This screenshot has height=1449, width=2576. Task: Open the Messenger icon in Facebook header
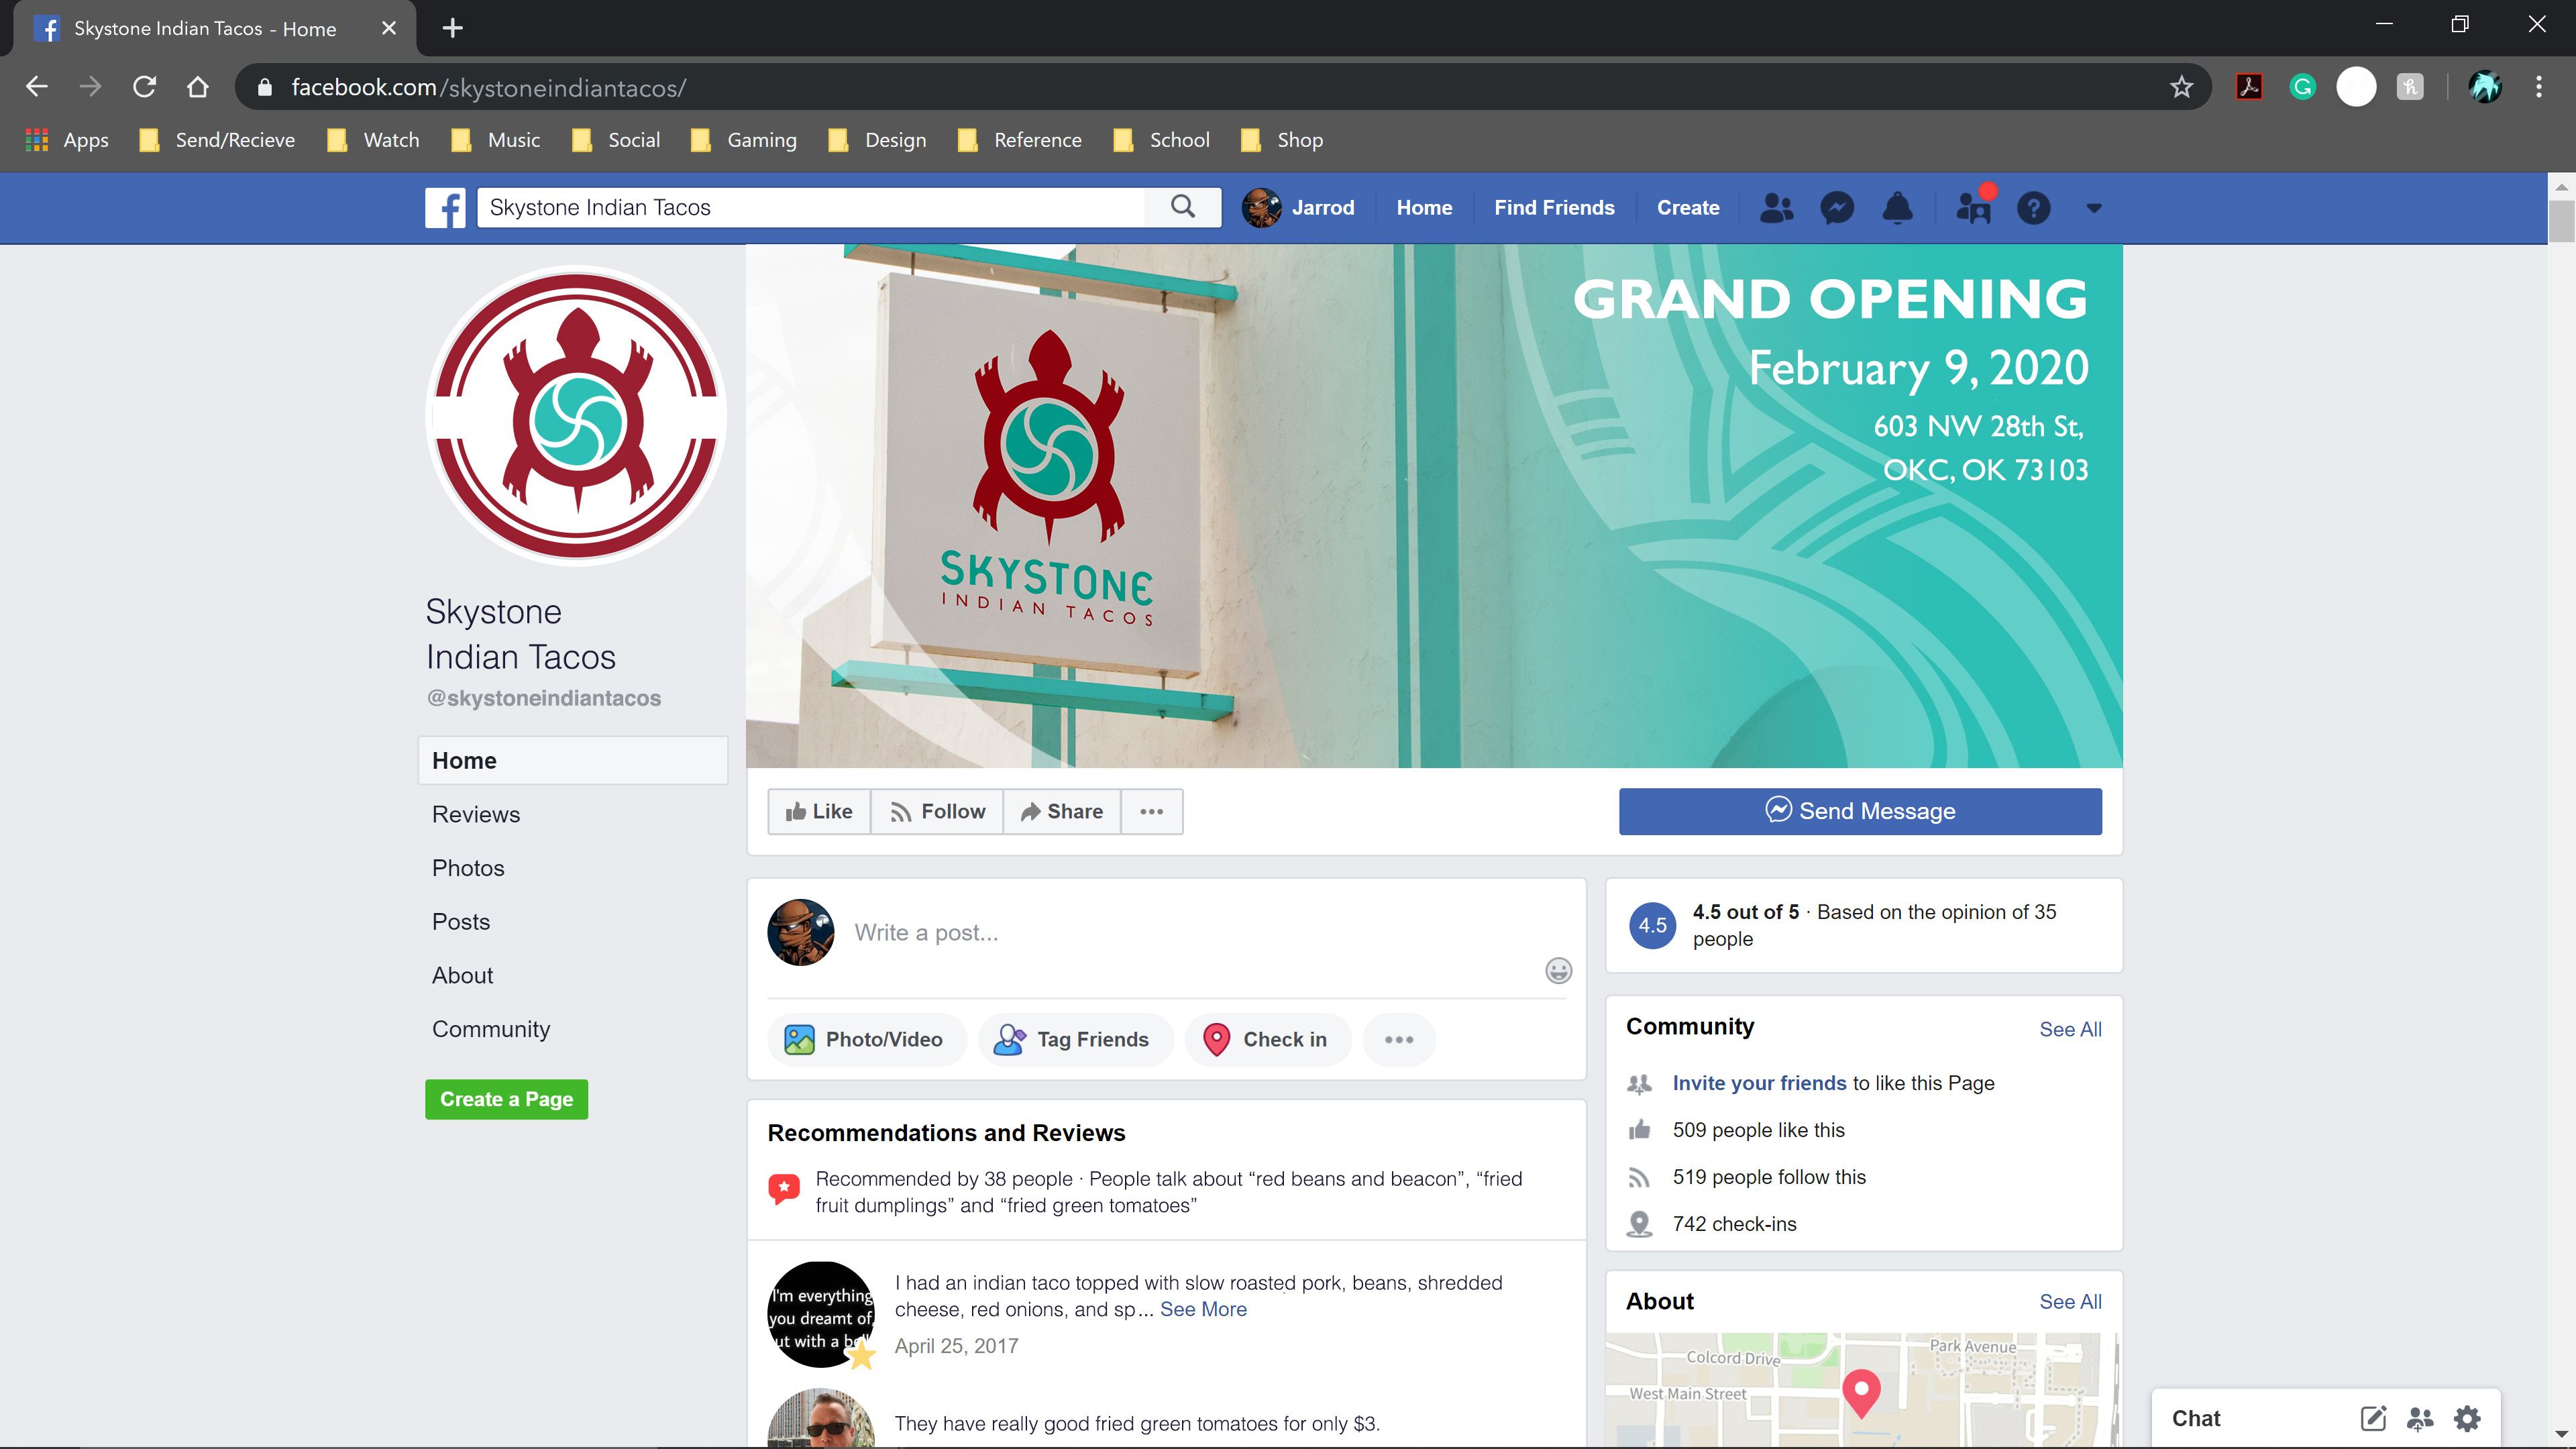pyautogui.click(x=1837, y=208)
